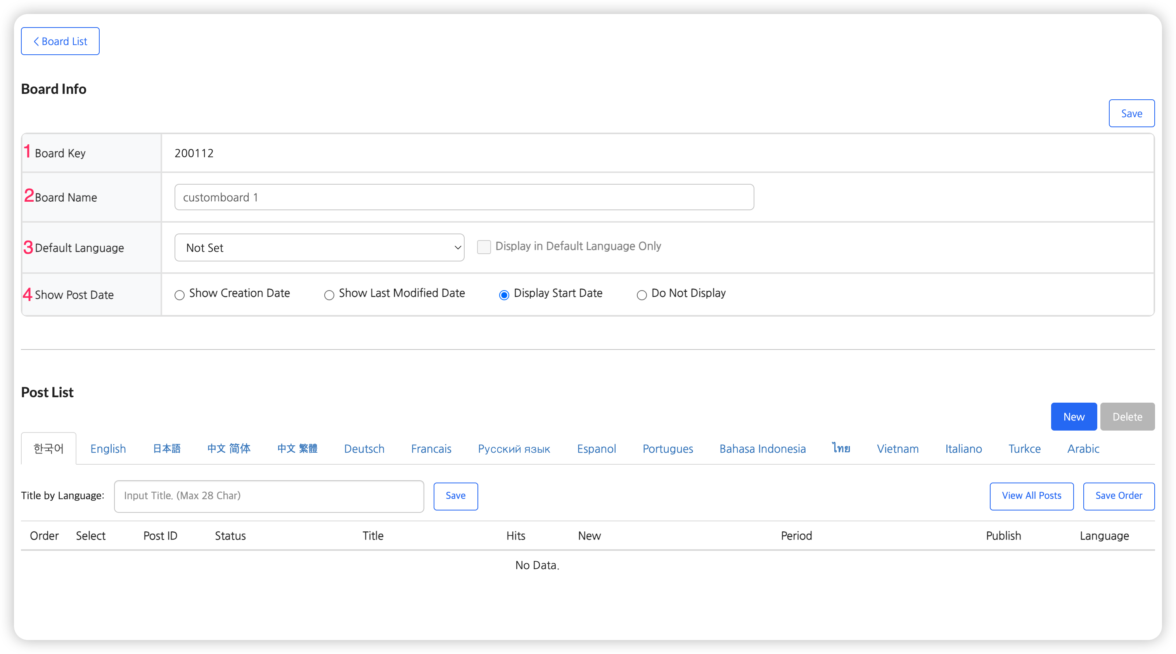Select Show Creation Date radio option
This screenshot has width=1176, height=654.
[180, 295]
